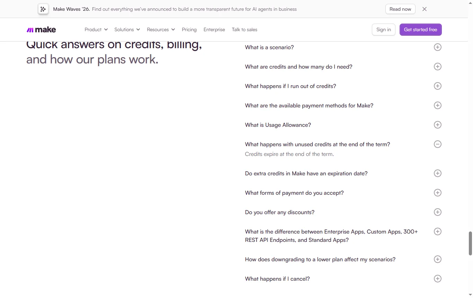Open forms of payment plus icon
This screenshot has width=473, height=298.
point(438,193)
